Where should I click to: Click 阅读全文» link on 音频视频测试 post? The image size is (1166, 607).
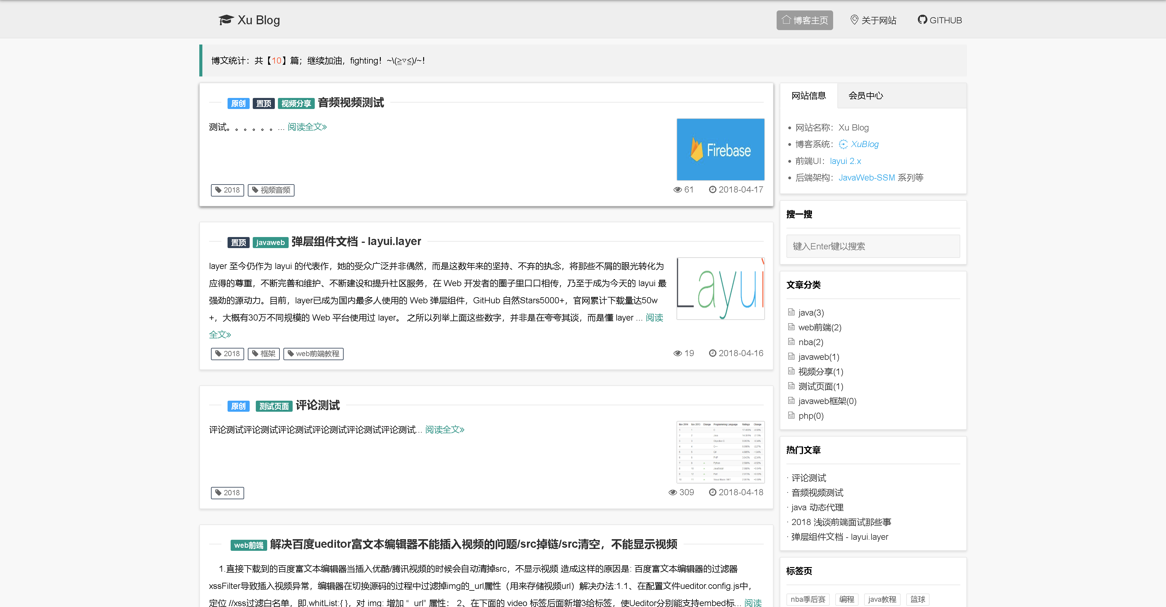(x=307, y=127)
